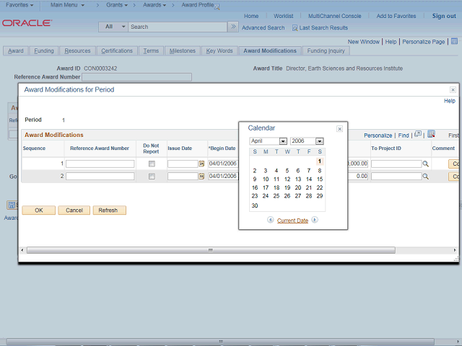Click the Home link
The width and height of the screenshot is (462, 346).
(x=251, y=16)
